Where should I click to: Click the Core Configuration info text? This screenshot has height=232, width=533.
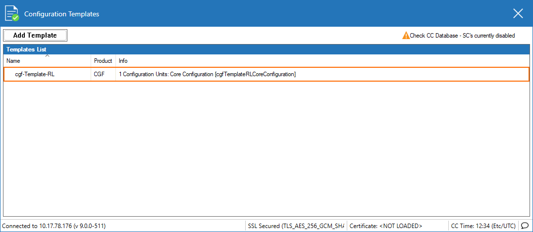(208, 74)
